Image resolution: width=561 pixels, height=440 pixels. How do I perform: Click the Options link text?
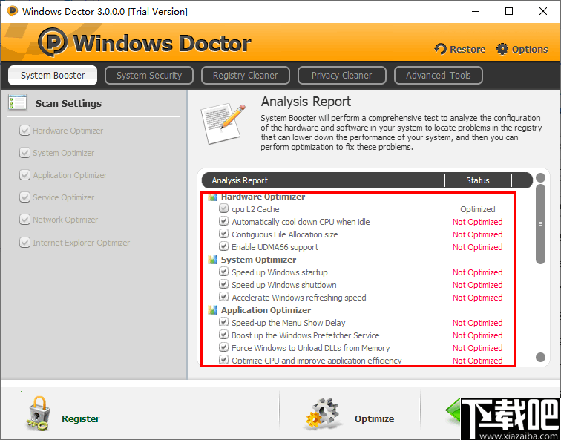[x=530, y=50]
